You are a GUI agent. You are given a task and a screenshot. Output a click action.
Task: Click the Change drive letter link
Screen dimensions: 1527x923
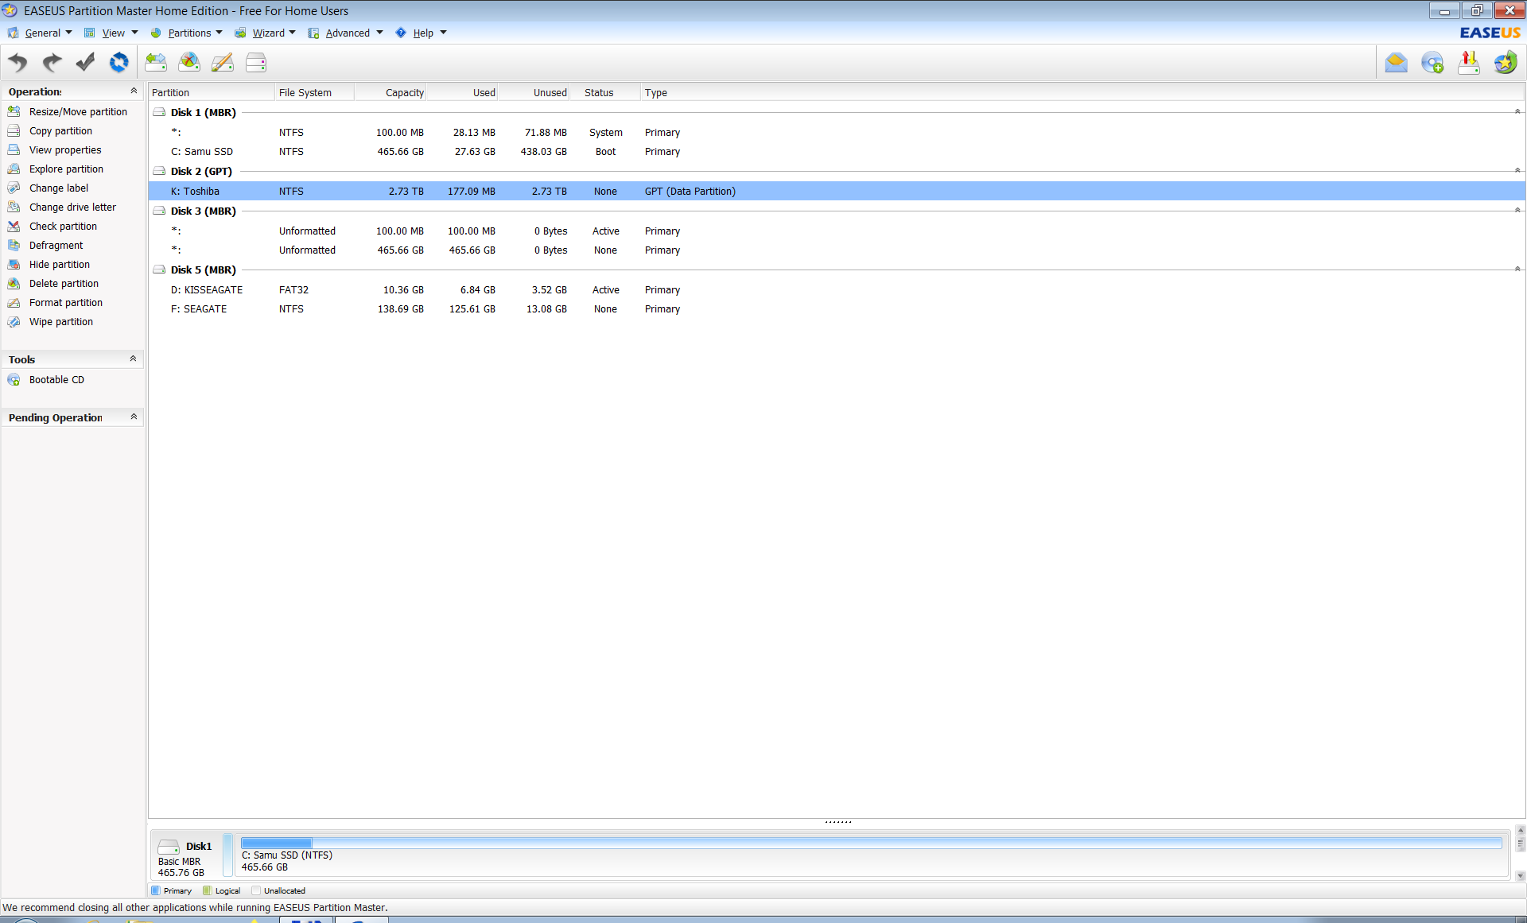click(x=72, y=207)
